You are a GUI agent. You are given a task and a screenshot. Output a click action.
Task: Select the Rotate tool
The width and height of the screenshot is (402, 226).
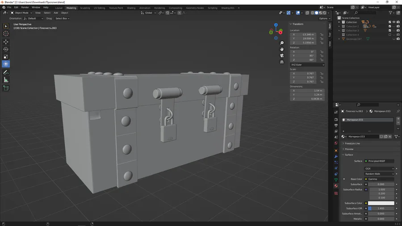(6, 49)
